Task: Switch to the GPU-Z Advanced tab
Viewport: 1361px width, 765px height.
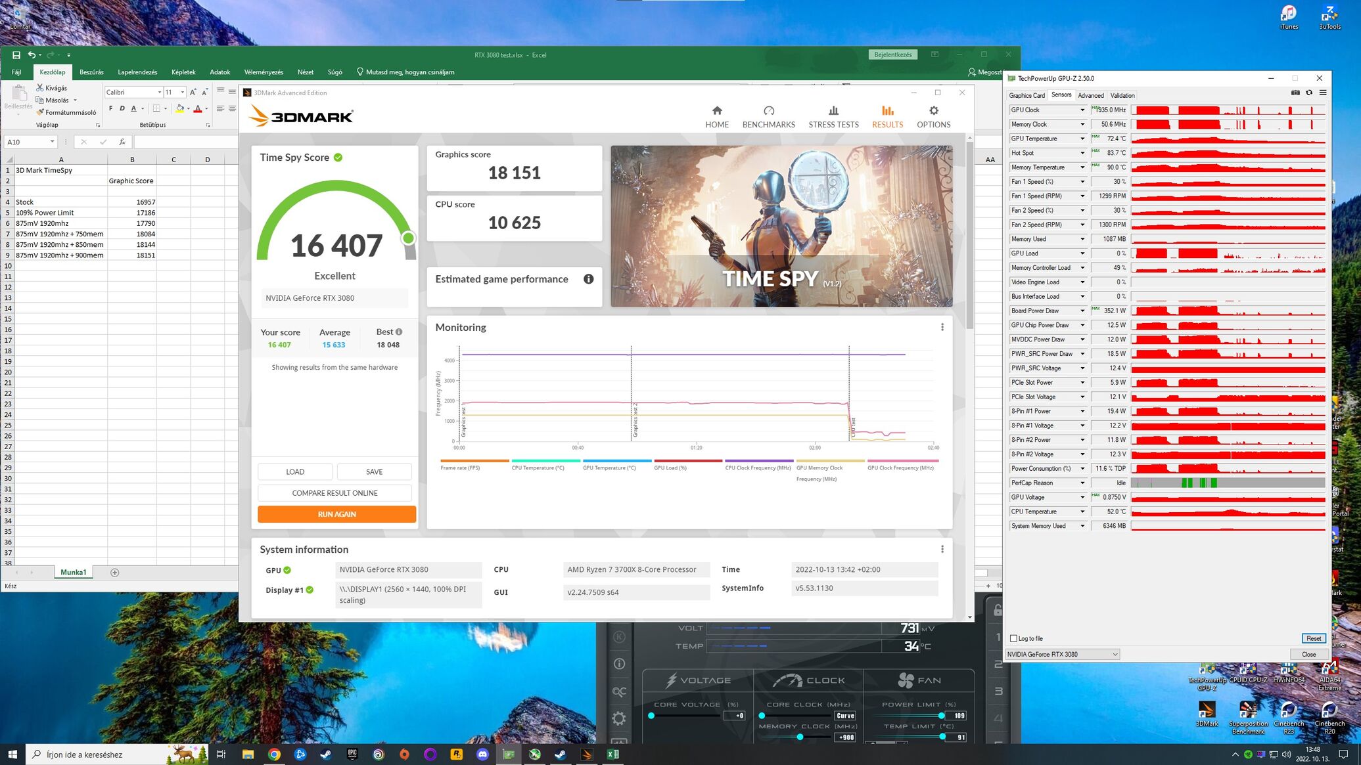Action: click(x=1090, y=95)
